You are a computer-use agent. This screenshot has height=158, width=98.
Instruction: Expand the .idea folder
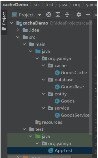pos(18,30)
